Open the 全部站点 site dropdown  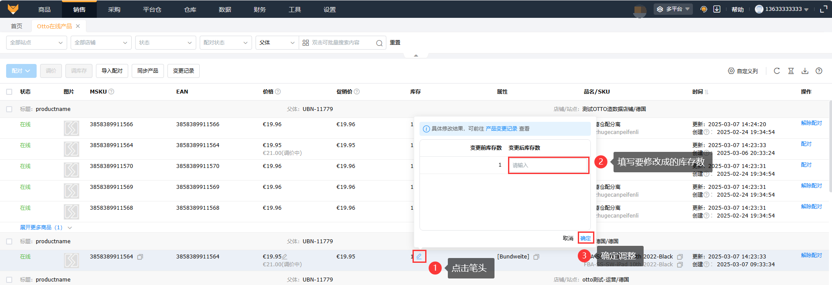click(36, 43)
